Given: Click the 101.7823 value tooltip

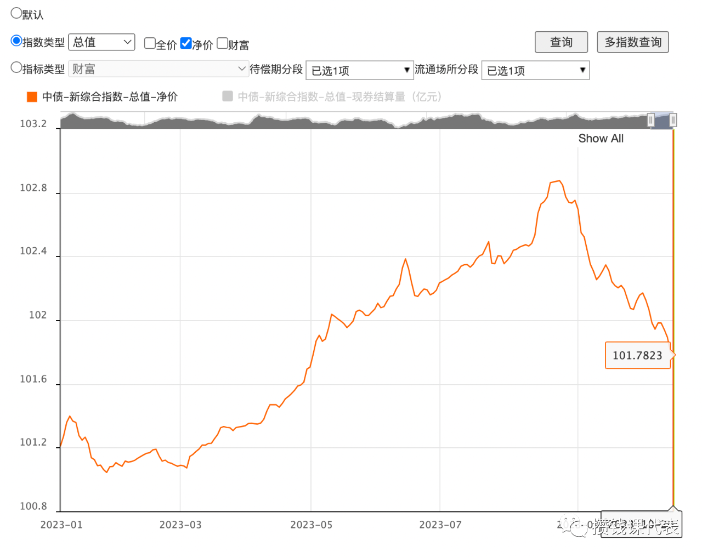Looking at the screenshot, I should [637, 355].
